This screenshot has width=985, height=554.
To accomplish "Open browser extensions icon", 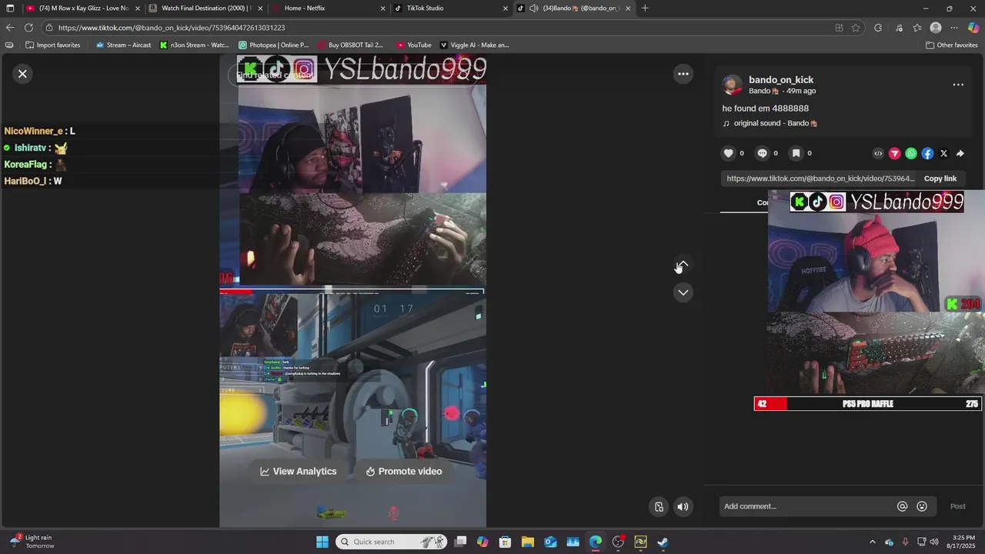I will pos(878,28).
